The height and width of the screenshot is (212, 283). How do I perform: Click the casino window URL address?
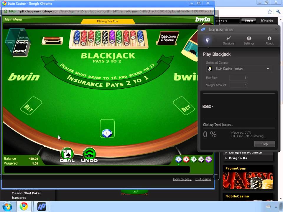point(111,11)
